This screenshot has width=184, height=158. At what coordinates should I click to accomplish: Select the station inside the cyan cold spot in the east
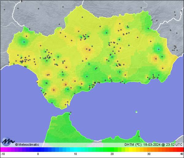click(x=159, y=49)
